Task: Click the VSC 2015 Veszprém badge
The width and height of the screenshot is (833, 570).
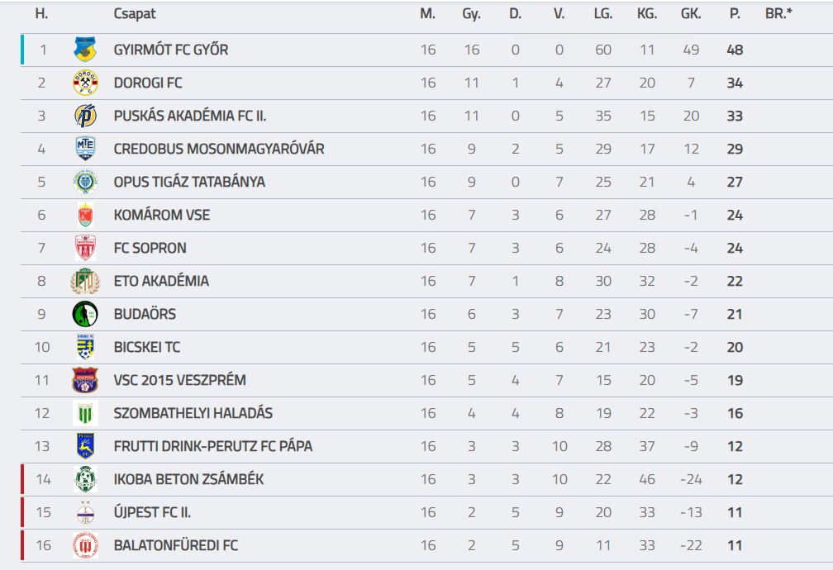Action: pyautogui.click(x=85, y=380)
